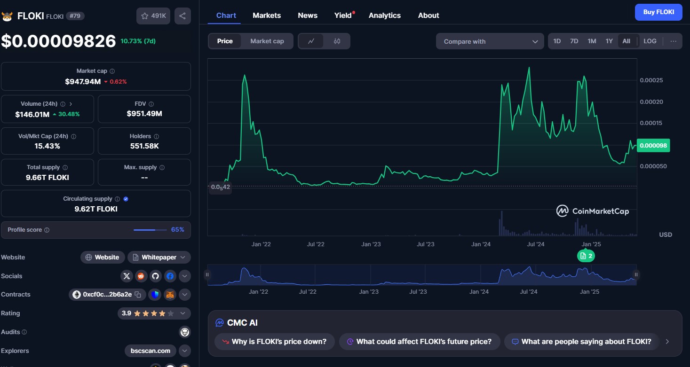The width and height of the screenshot is (690, 367).
Task: Open Volume (24h) details arrow
Action: pyautogui.click(x=71, y=104)
